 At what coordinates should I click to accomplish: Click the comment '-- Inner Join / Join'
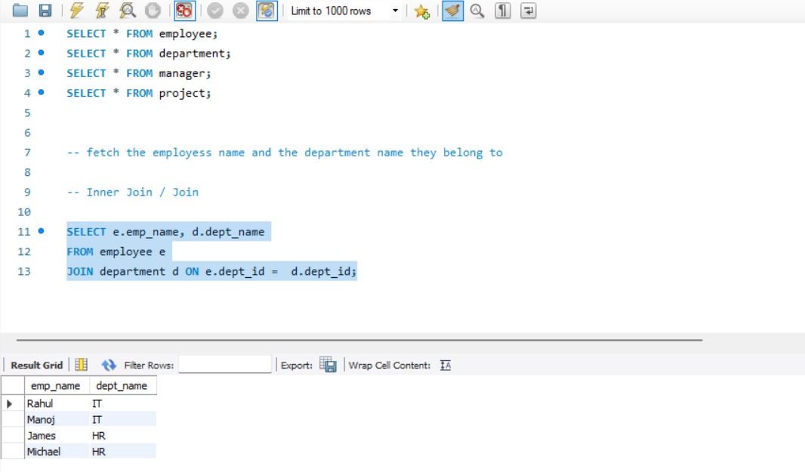(x=132, y=192)
